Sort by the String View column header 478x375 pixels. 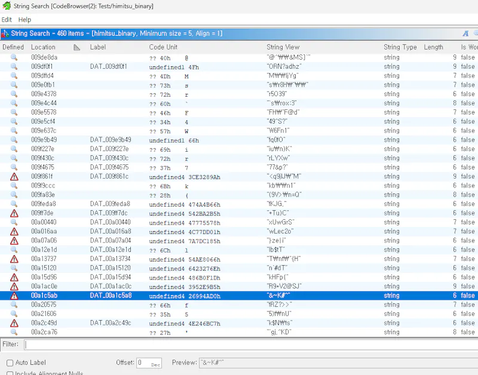(283, 47)
